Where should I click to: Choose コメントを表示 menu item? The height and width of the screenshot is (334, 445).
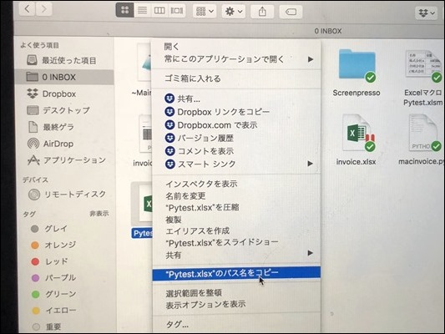tap(236, 151)
